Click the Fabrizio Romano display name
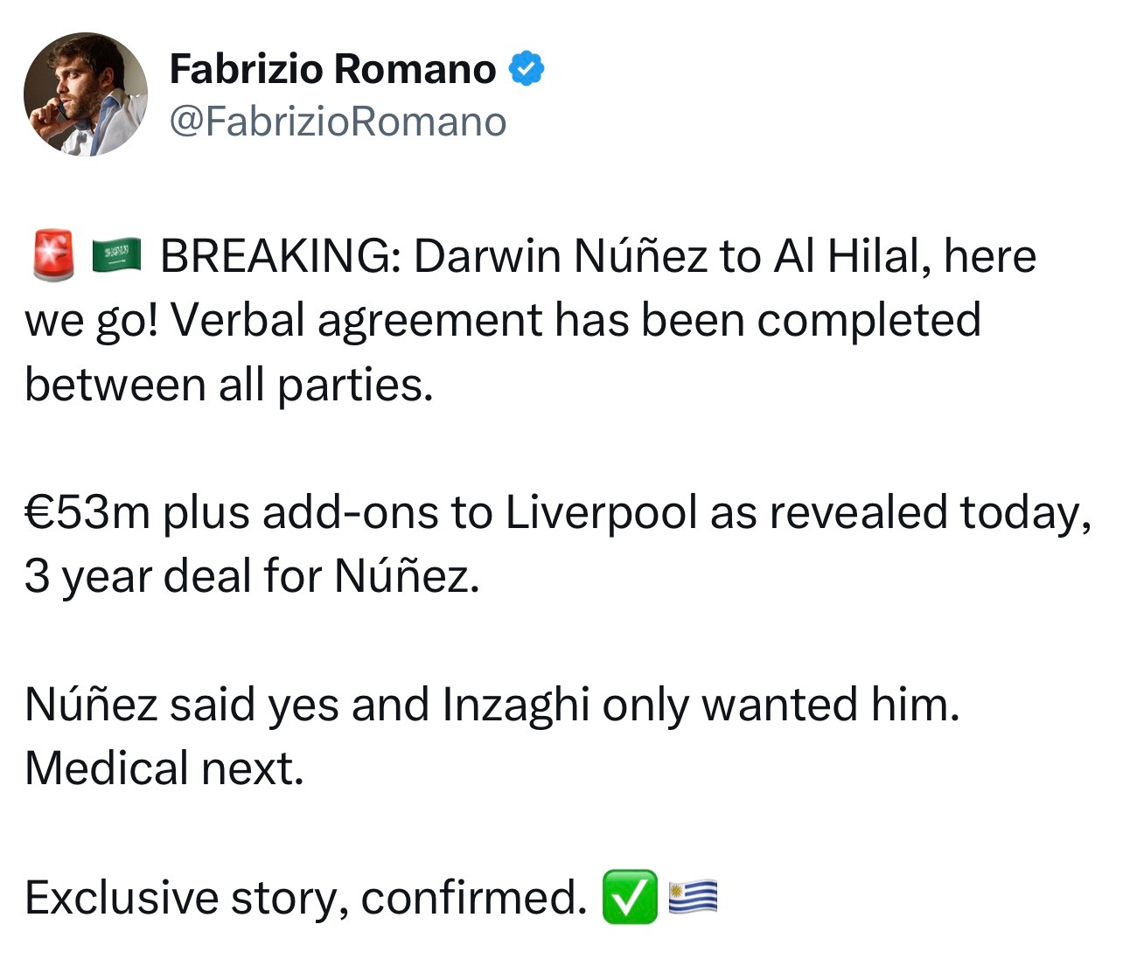 click(x=333, y=69)
